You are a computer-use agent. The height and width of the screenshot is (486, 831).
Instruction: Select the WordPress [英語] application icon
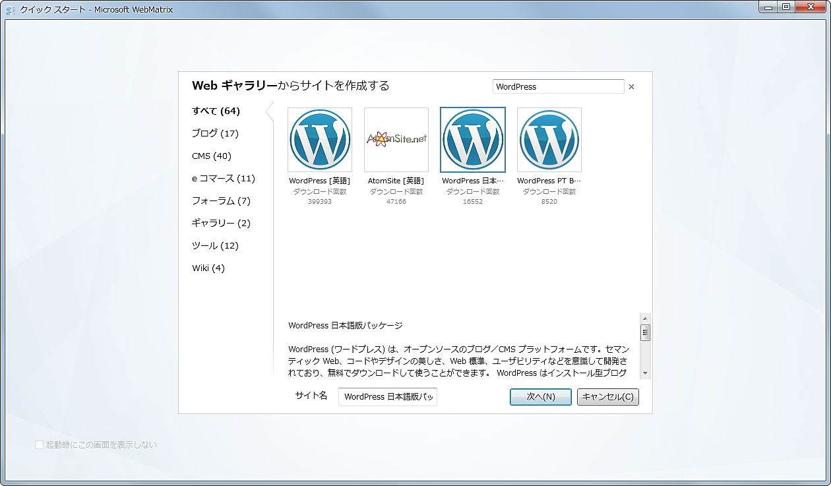coord(319,139)
